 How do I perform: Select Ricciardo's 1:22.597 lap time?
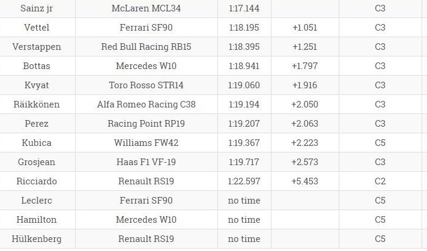[x=244, y=181]
